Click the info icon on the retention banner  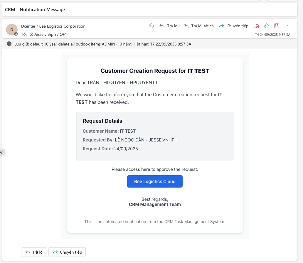click(x=9, y=44)
